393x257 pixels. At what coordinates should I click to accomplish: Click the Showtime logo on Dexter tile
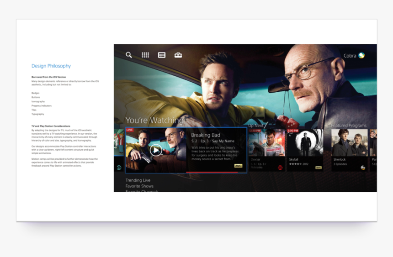pos(280,168)
